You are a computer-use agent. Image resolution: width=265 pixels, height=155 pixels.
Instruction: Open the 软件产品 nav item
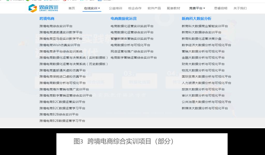(x=154, y=8)
